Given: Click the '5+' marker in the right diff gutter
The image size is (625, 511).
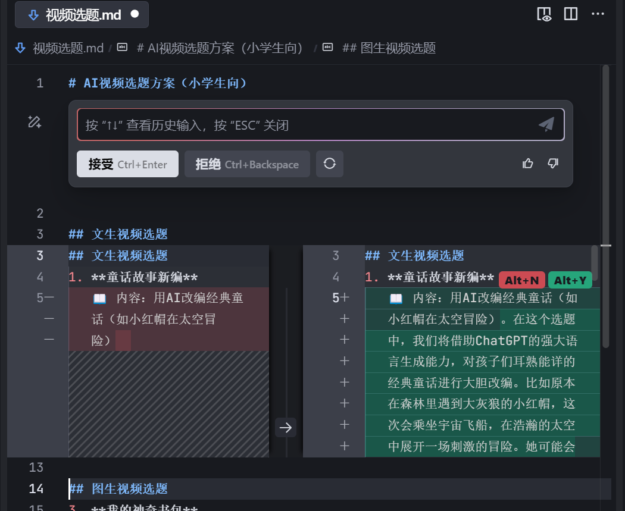Looking at the screenshot, I should pyautogui.click(x=341, y=298).
